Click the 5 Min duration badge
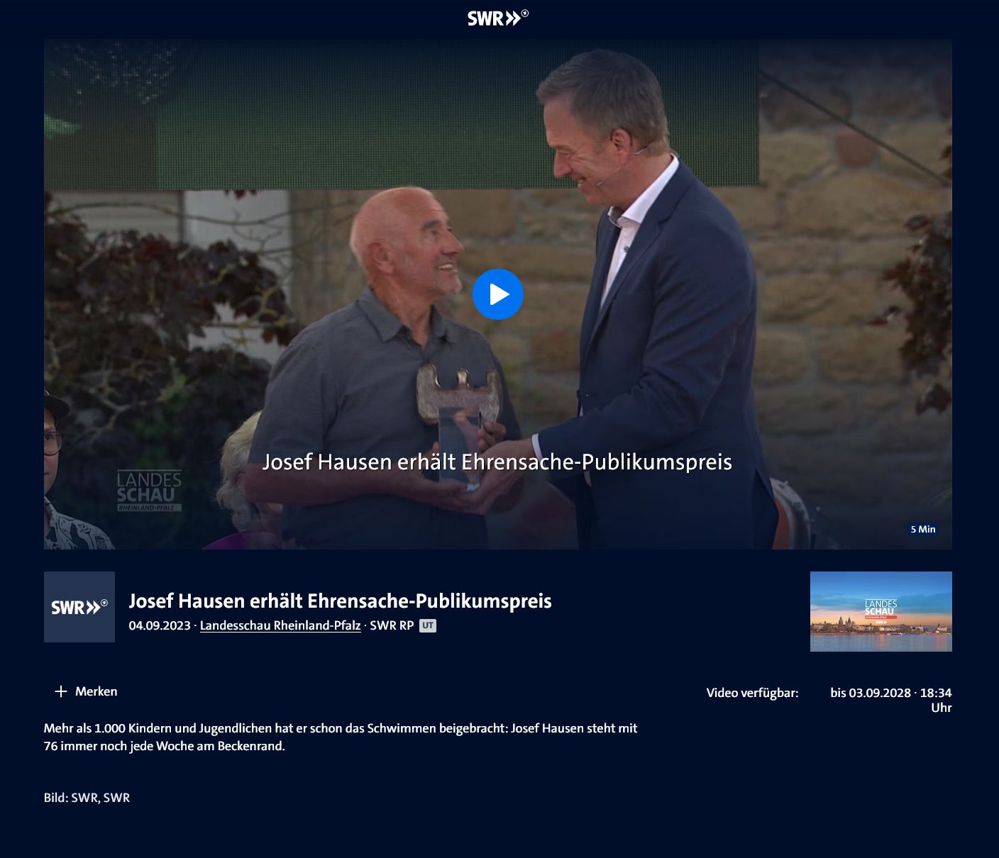Viewport: 999px width, 858px height. 923,529
